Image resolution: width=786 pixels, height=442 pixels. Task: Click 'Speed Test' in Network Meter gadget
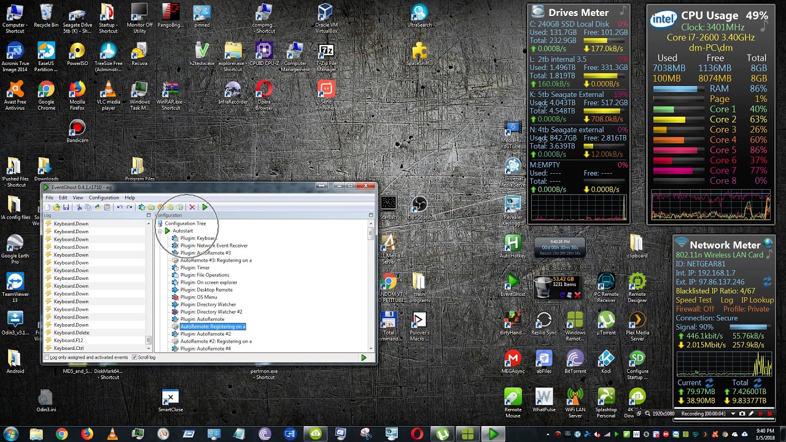(x=694, y=300)
